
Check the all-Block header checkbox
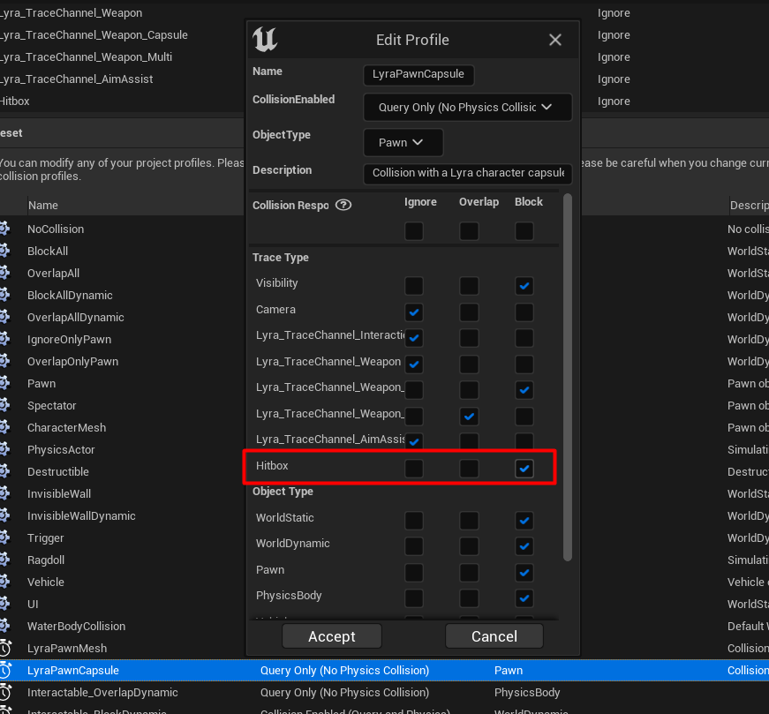[x=524, y=231]
